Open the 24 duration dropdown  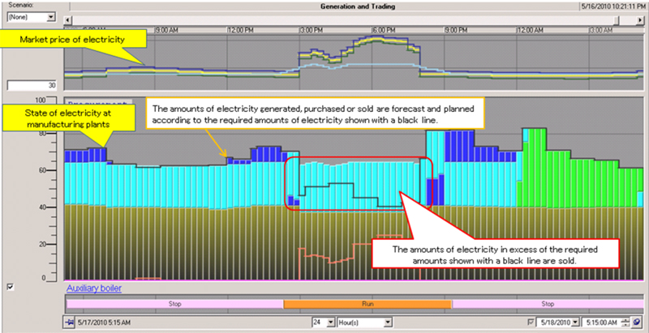click(x=324, y=322)
